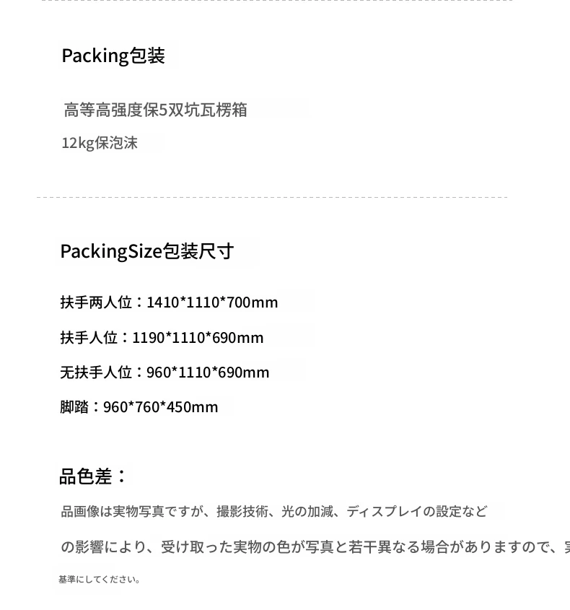Select the 无扶手人位 960*1110*690mm line
This screenshot has height=610, width=570.
[x=165, y=372]
